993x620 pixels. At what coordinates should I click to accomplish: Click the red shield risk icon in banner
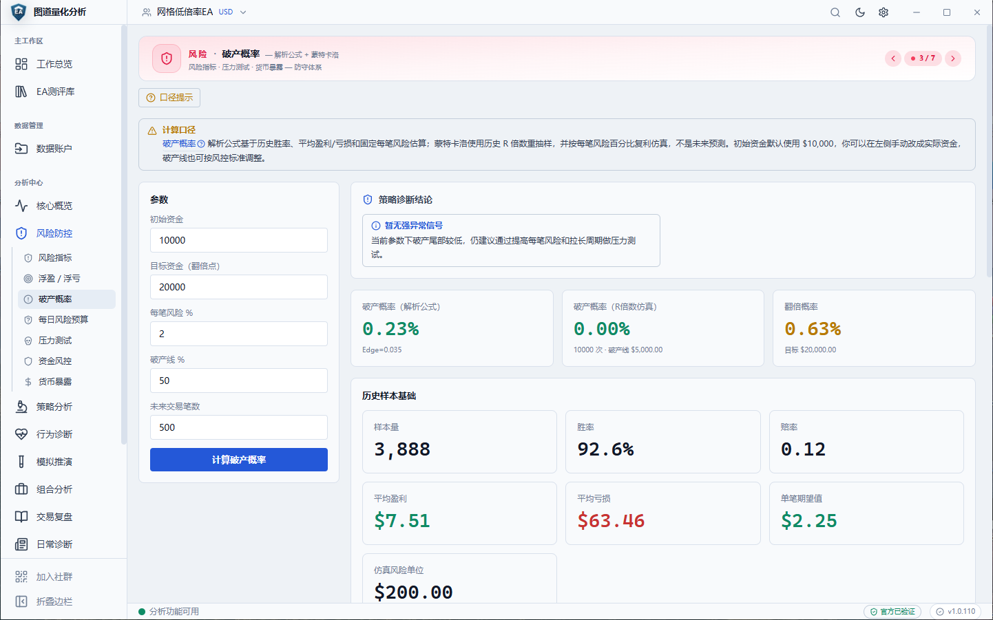point(167,58)
